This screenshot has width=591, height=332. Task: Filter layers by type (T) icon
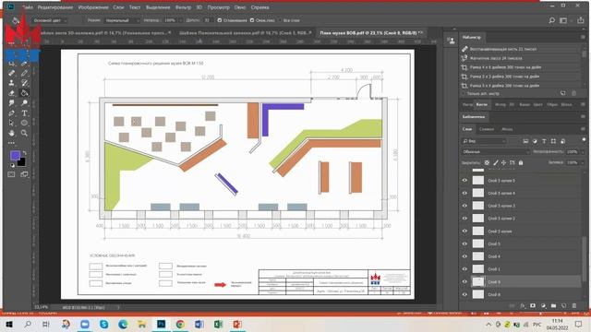pyautogui.click(x=544, y=141)
